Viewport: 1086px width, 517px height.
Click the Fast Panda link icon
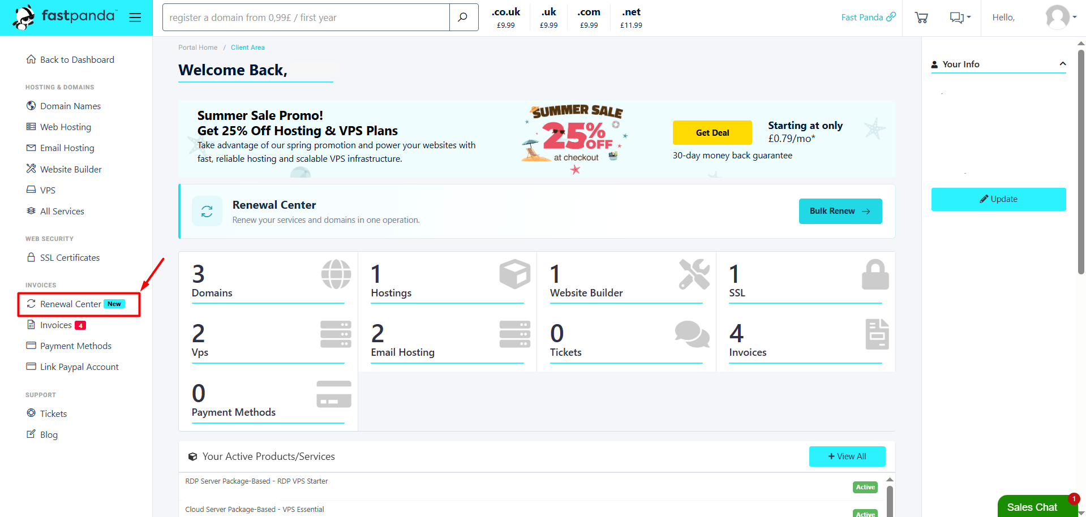[x=891, y=17]
